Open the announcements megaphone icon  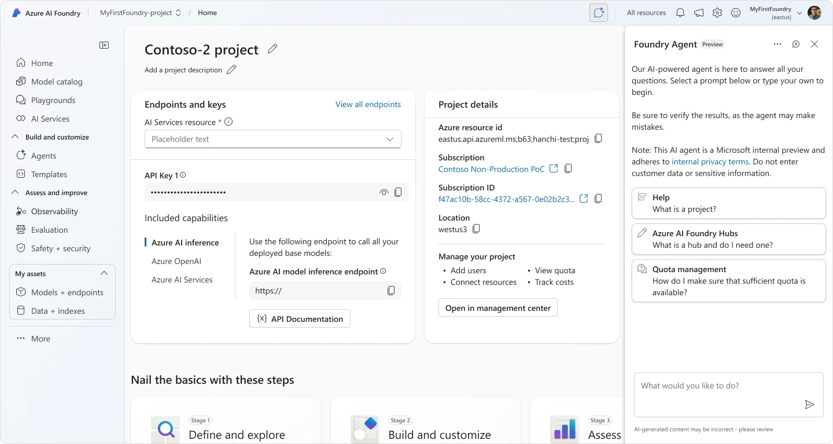pos(699,13)
